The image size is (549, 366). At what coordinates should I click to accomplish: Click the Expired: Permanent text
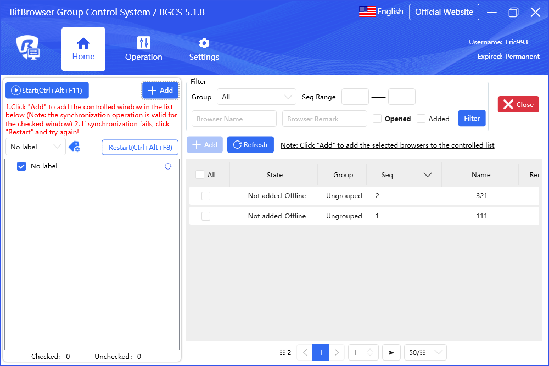(x=508, y=57)
